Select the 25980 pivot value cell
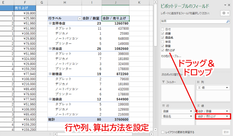 [116, 34]
